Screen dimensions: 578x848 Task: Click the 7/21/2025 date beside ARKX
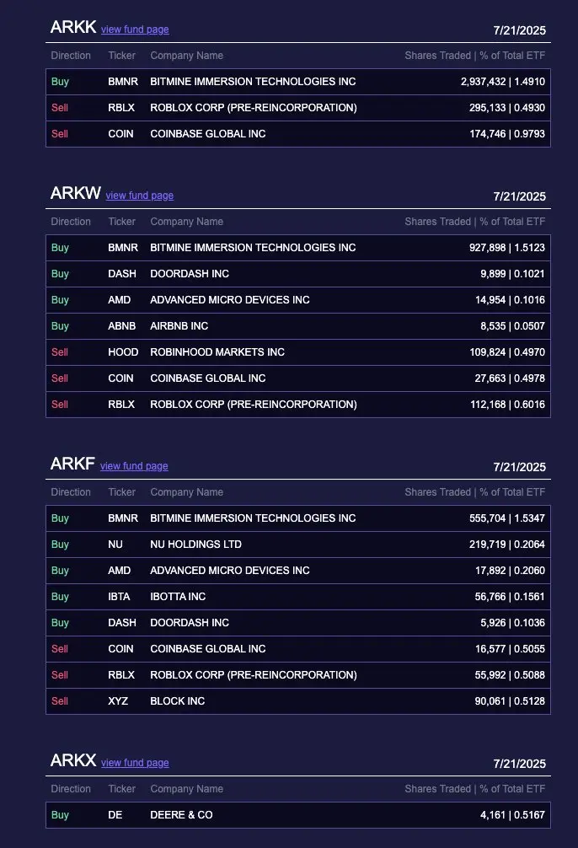click(x=520, y=763)
